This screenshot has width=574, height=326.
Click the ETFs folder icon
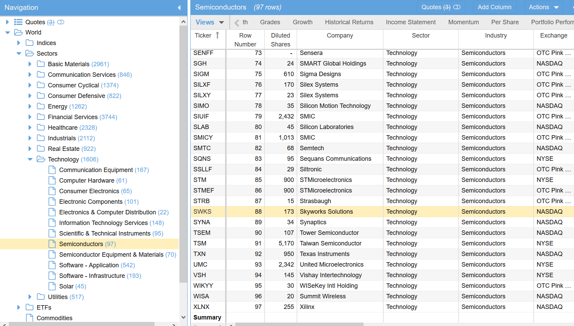click(30, 307)
